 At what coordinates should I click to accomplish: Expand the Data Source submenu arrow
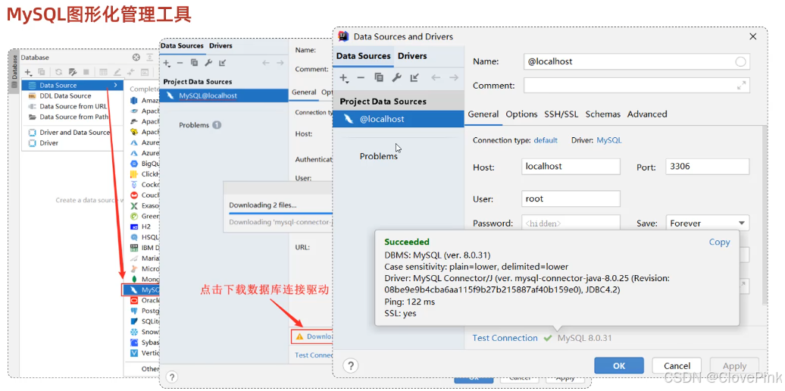coord(116,85)
